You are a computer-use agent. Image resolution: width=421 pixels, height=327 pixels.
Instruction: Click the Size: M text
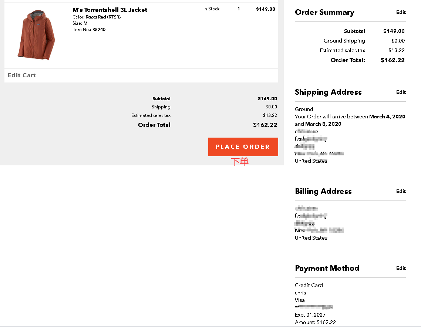pyautogui.click(x=80, y=23)
